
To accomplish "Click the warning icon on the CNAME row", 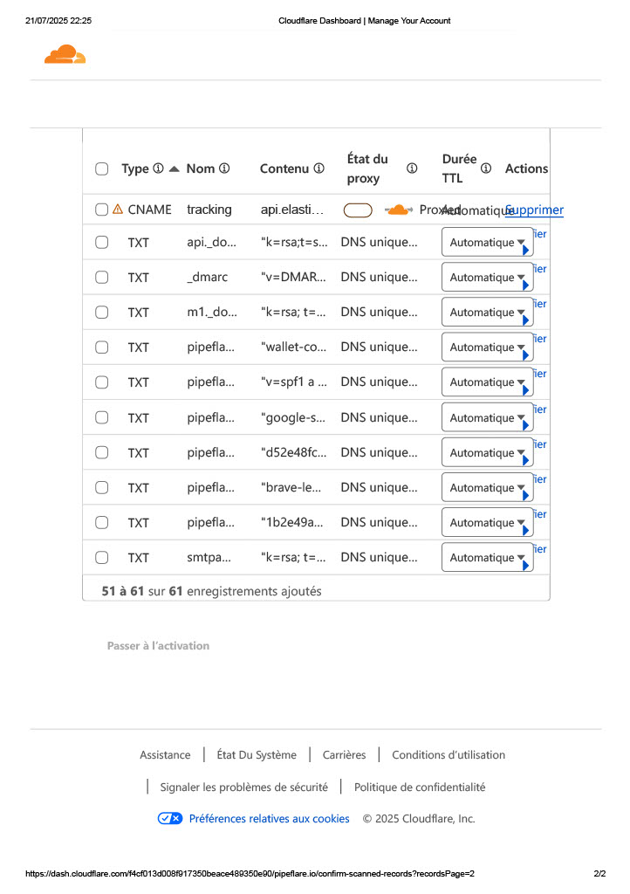I will tap(118, 210).
